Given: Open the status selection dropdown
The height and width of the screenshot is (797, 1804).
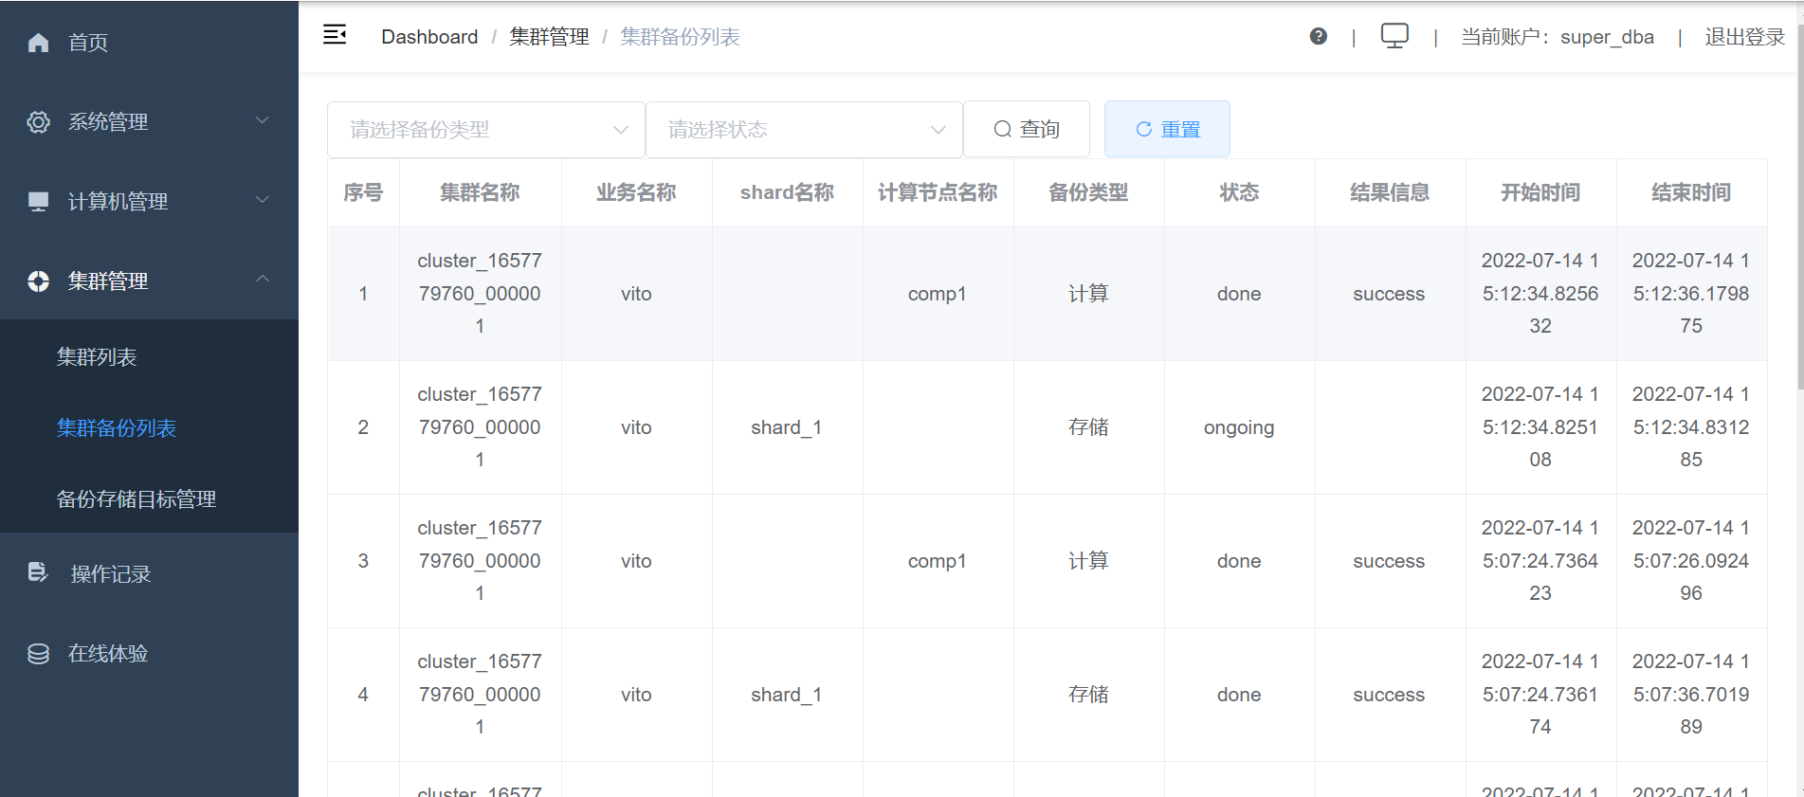Looking at the screenshot, I should coord(804,130).
